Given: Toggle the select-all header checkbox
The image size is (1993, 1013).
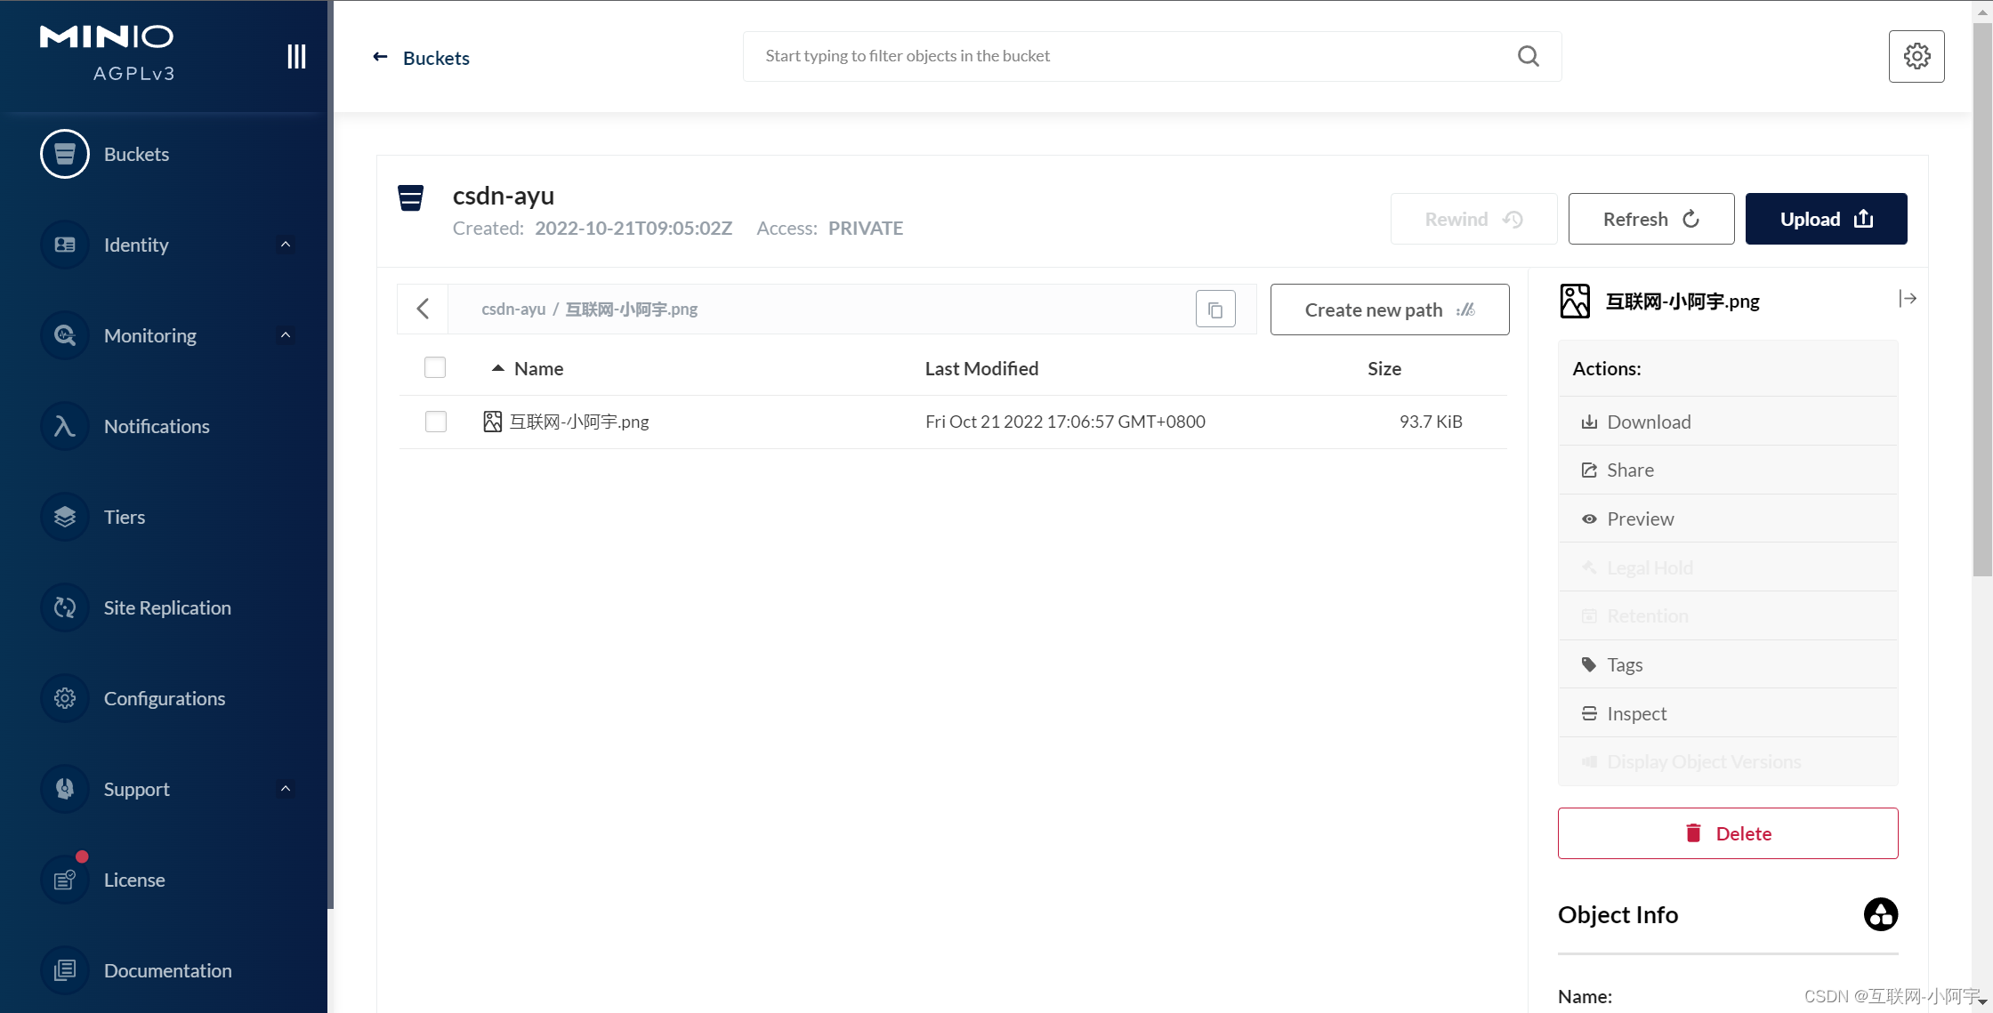Looking at the screenshot, I should pos(435,367).
